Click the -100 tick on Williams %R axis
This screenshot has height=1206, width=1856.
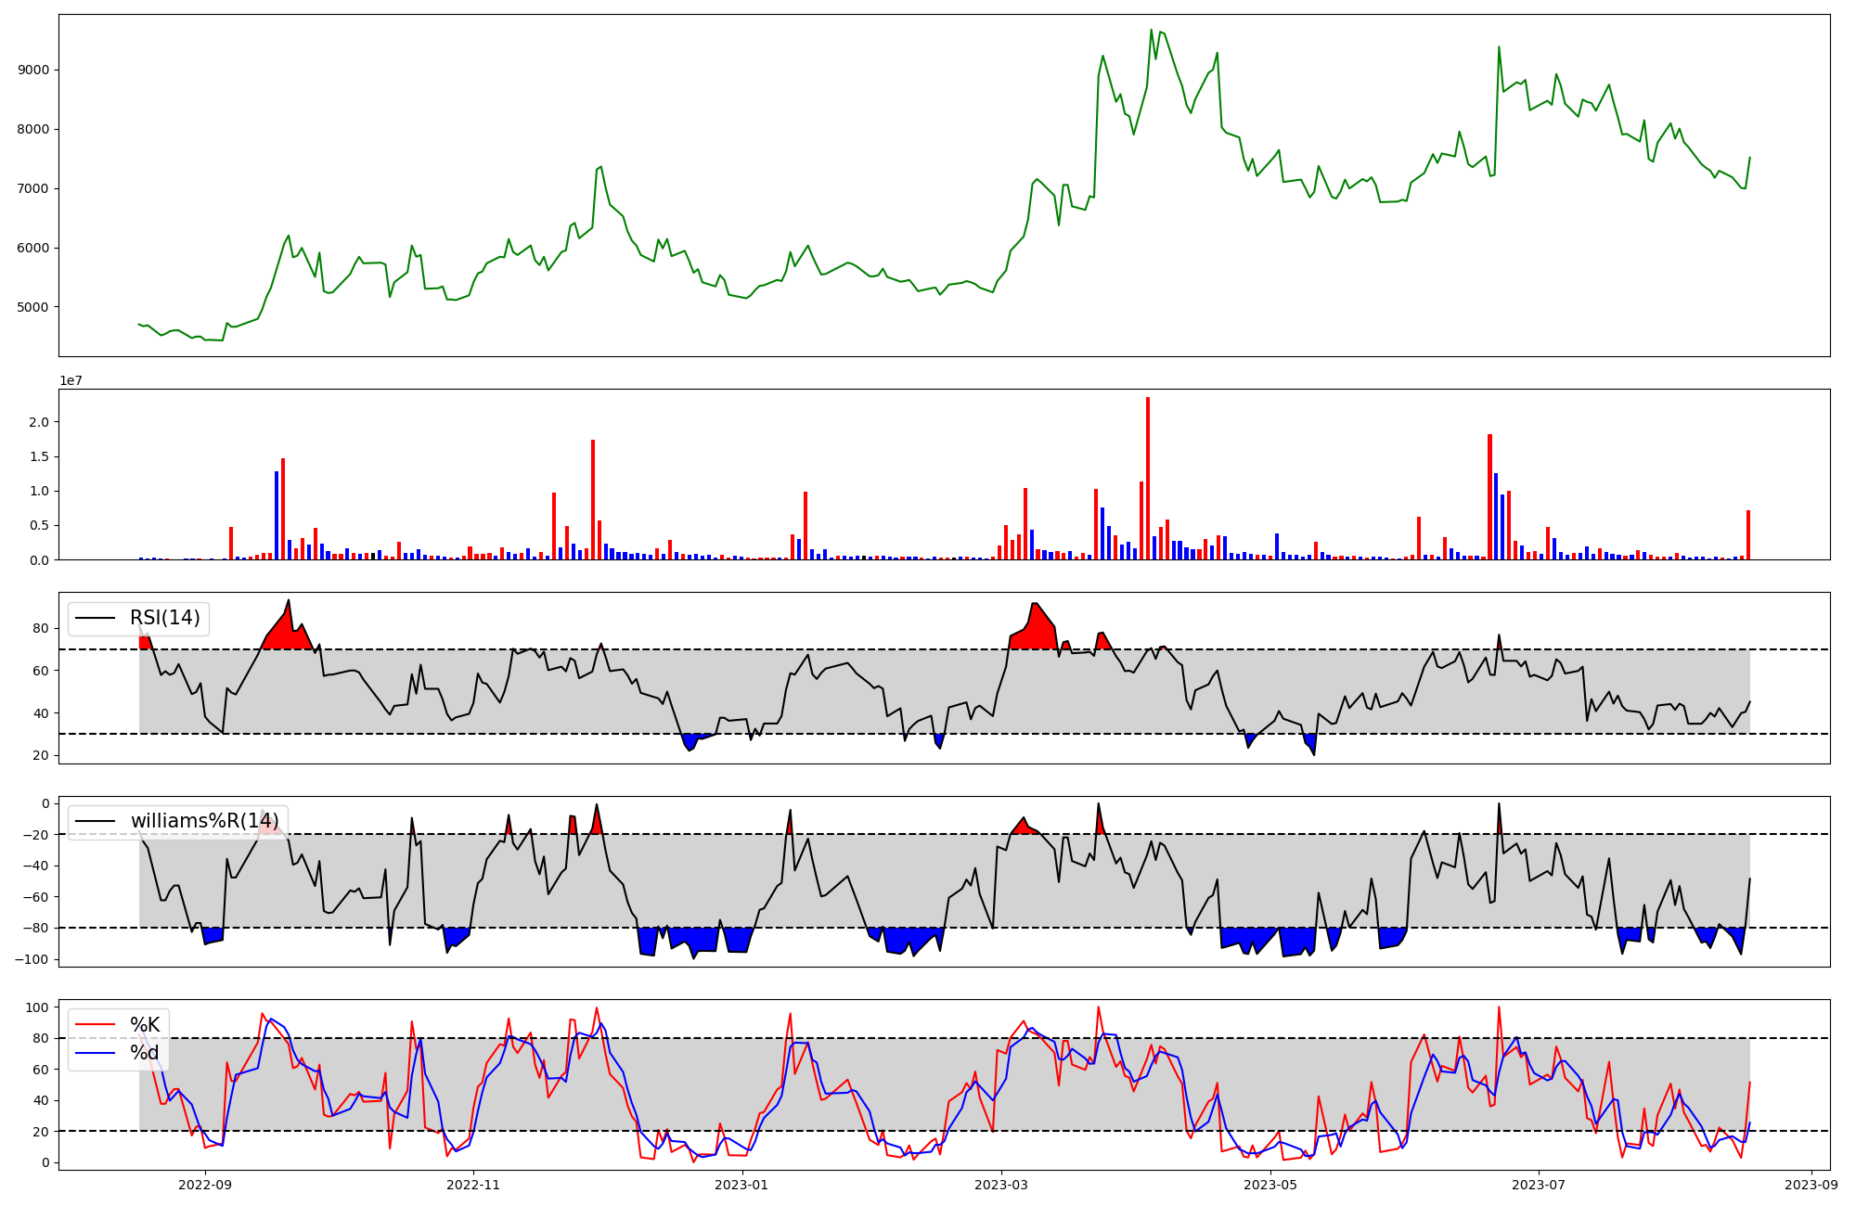(32, 959)
